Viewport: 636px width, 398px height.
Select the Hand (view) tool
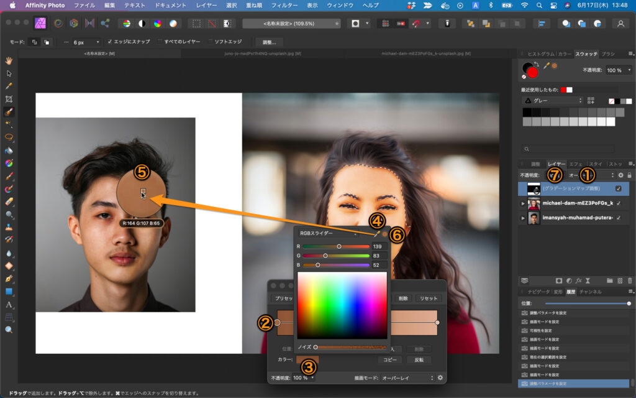click(x=9, y=60)
